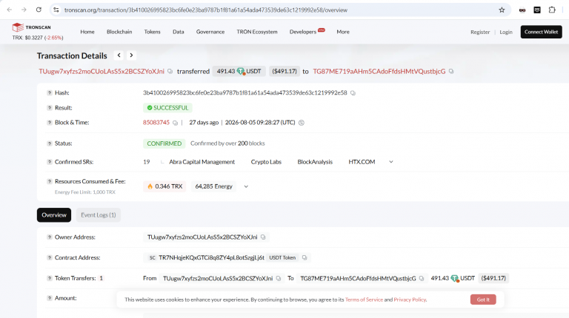Expand the Confirmed SRs list chevron
Screen dimensions: 569x318
click(x=391, y=162)
